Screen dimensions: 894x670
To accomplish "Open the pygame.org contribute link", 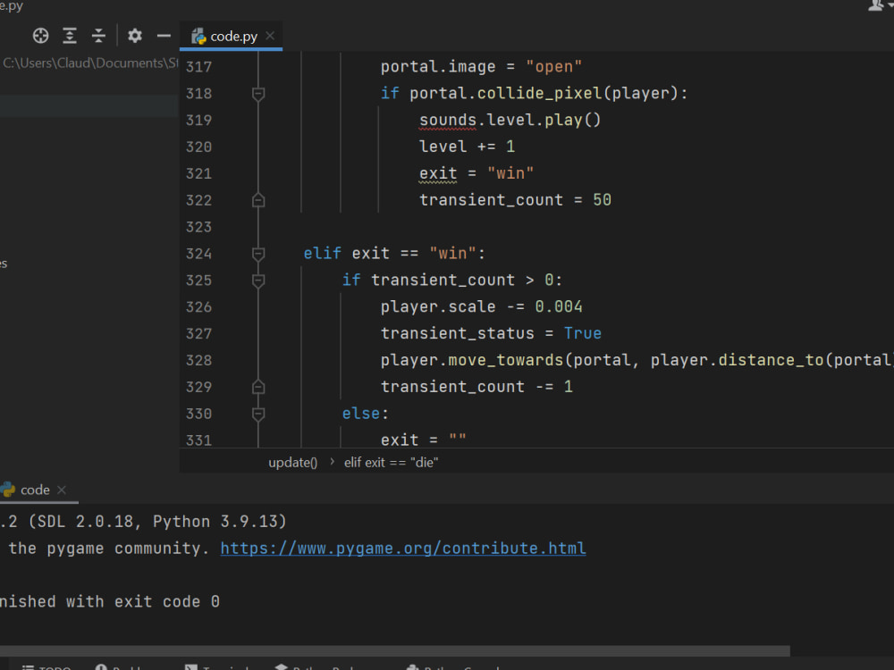I will point(403,549).
